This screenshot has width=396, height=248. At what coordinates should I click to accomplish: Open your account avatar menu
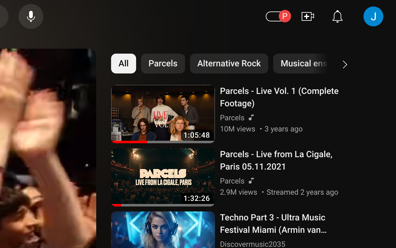tap(373, 16)
